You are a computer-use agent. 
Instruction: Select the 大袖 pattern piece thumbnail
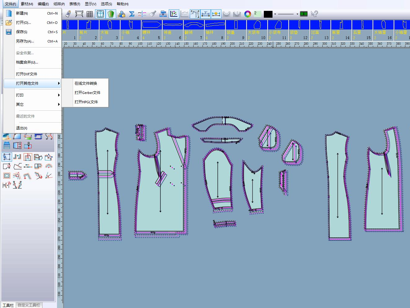point(109,30)
